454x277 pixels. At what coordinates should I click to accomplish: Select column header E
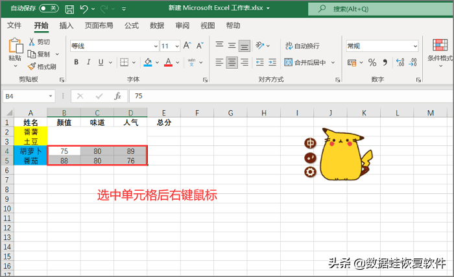pos(164,113)
